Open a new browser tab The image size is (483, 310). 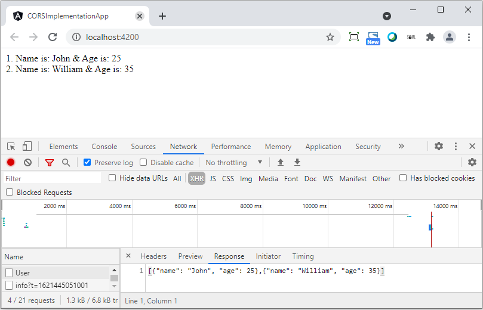[x=162, y=16]
